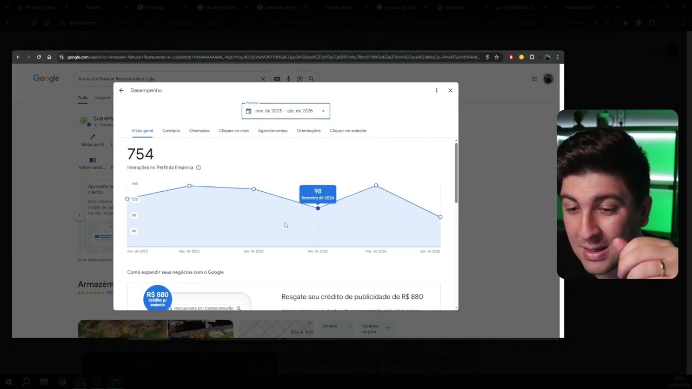The width and height of the screenshot is (692, 389).
Task: Select the jan. de 2026 chart point
Action: [254, 189]
